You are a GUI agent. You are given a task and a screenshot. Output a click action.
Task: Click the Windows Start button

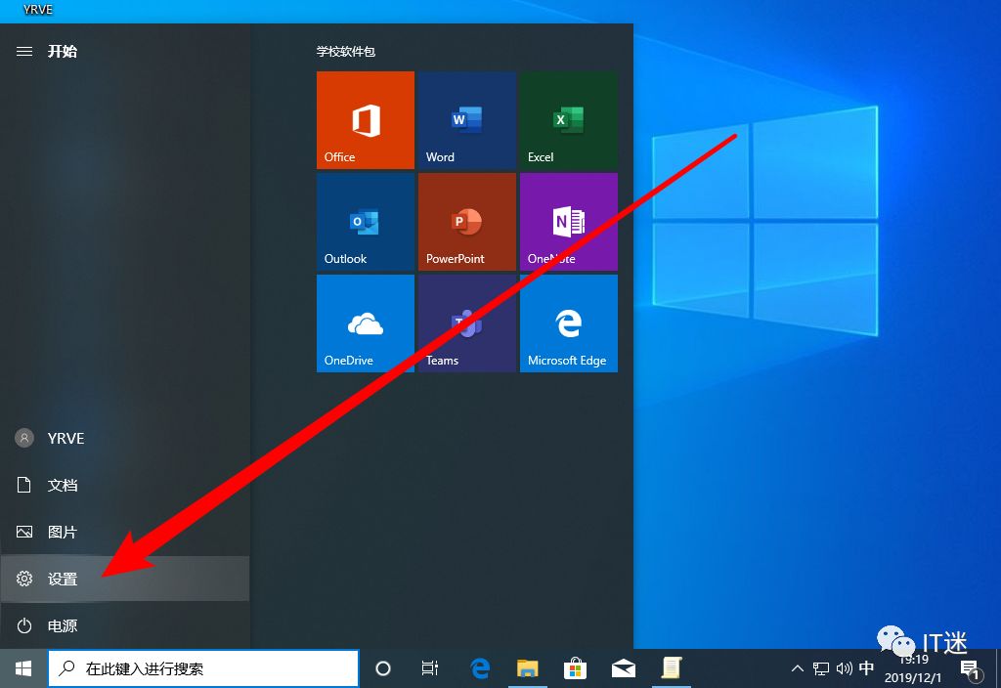pos(23,668)
